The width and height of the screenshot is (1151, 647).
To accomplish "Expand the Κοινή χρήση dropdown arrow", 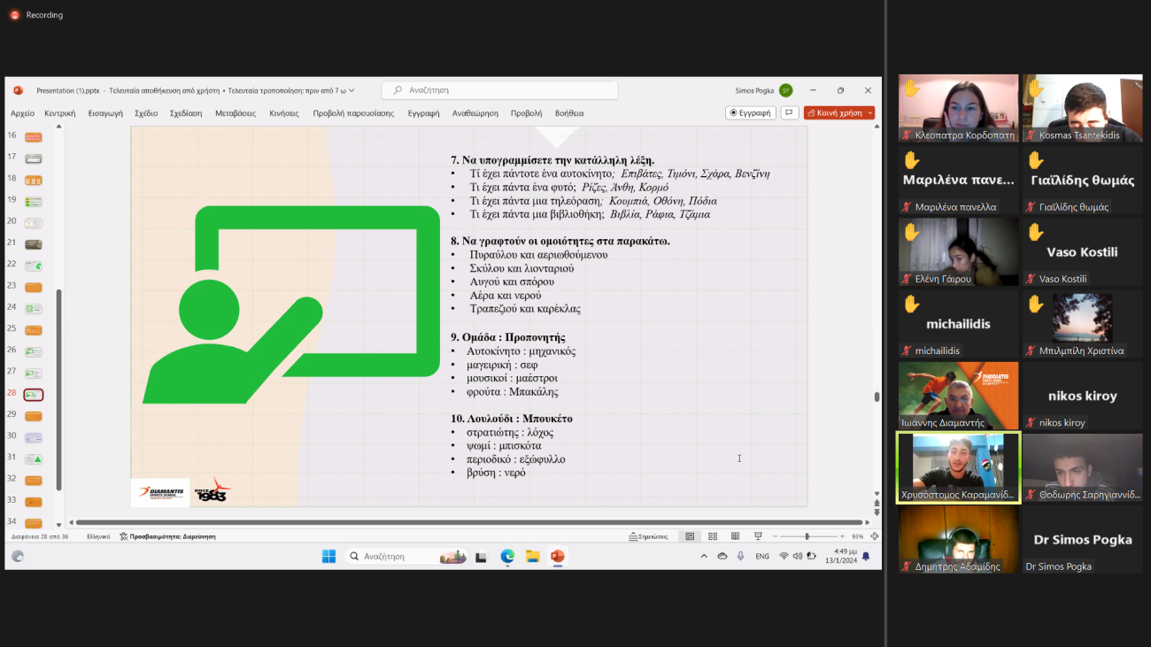I will click(870, 112).
